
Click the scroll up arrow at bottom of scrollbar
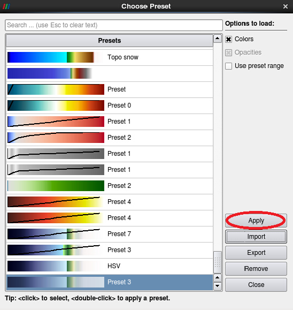[x=218, y=277]
